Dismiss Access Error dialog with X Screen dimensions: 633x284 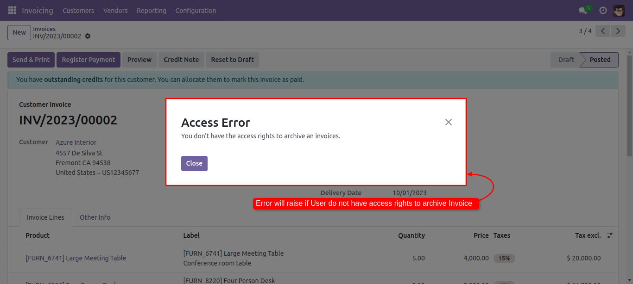click(448, 122)
